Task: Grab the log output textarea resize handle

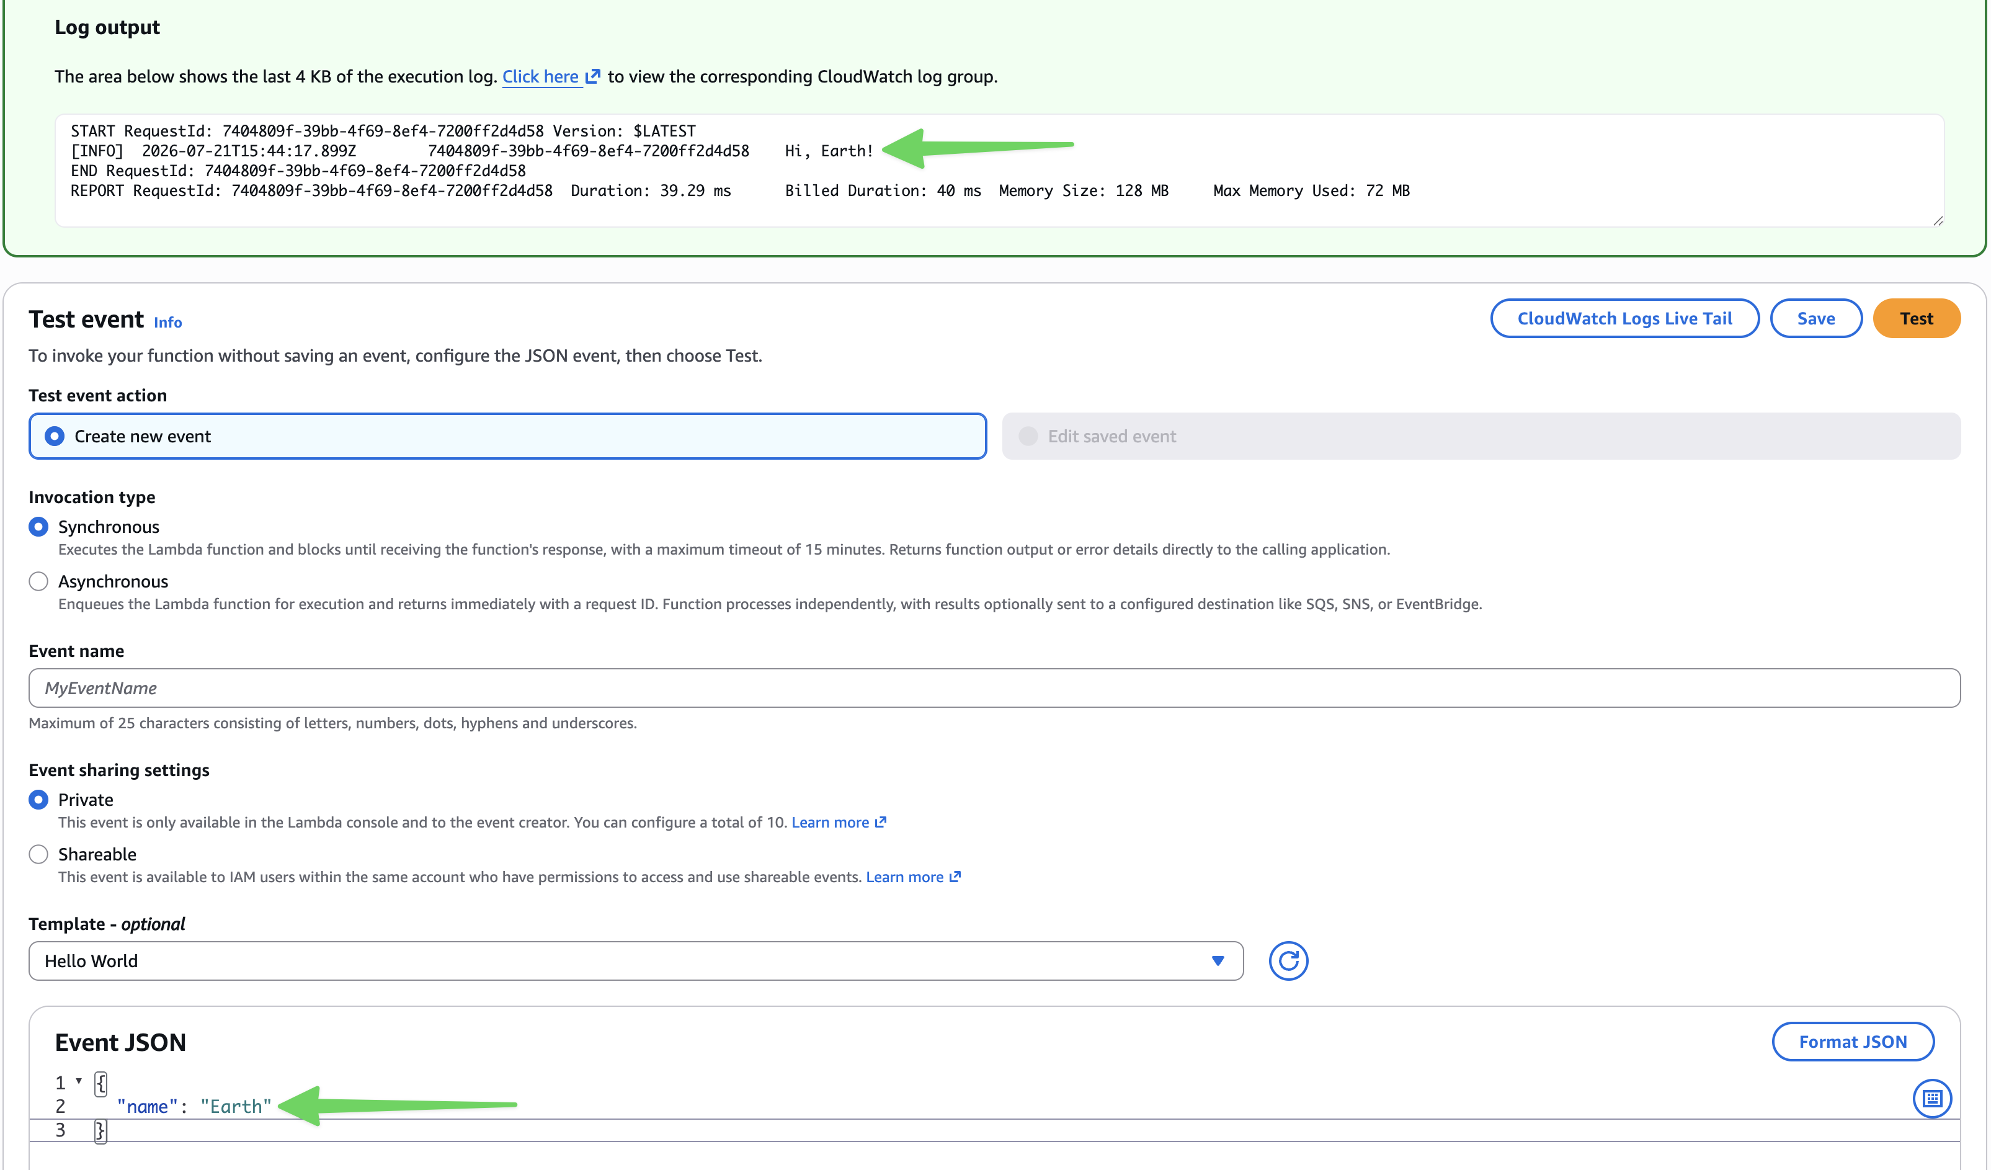Action: pos(1937,220)
